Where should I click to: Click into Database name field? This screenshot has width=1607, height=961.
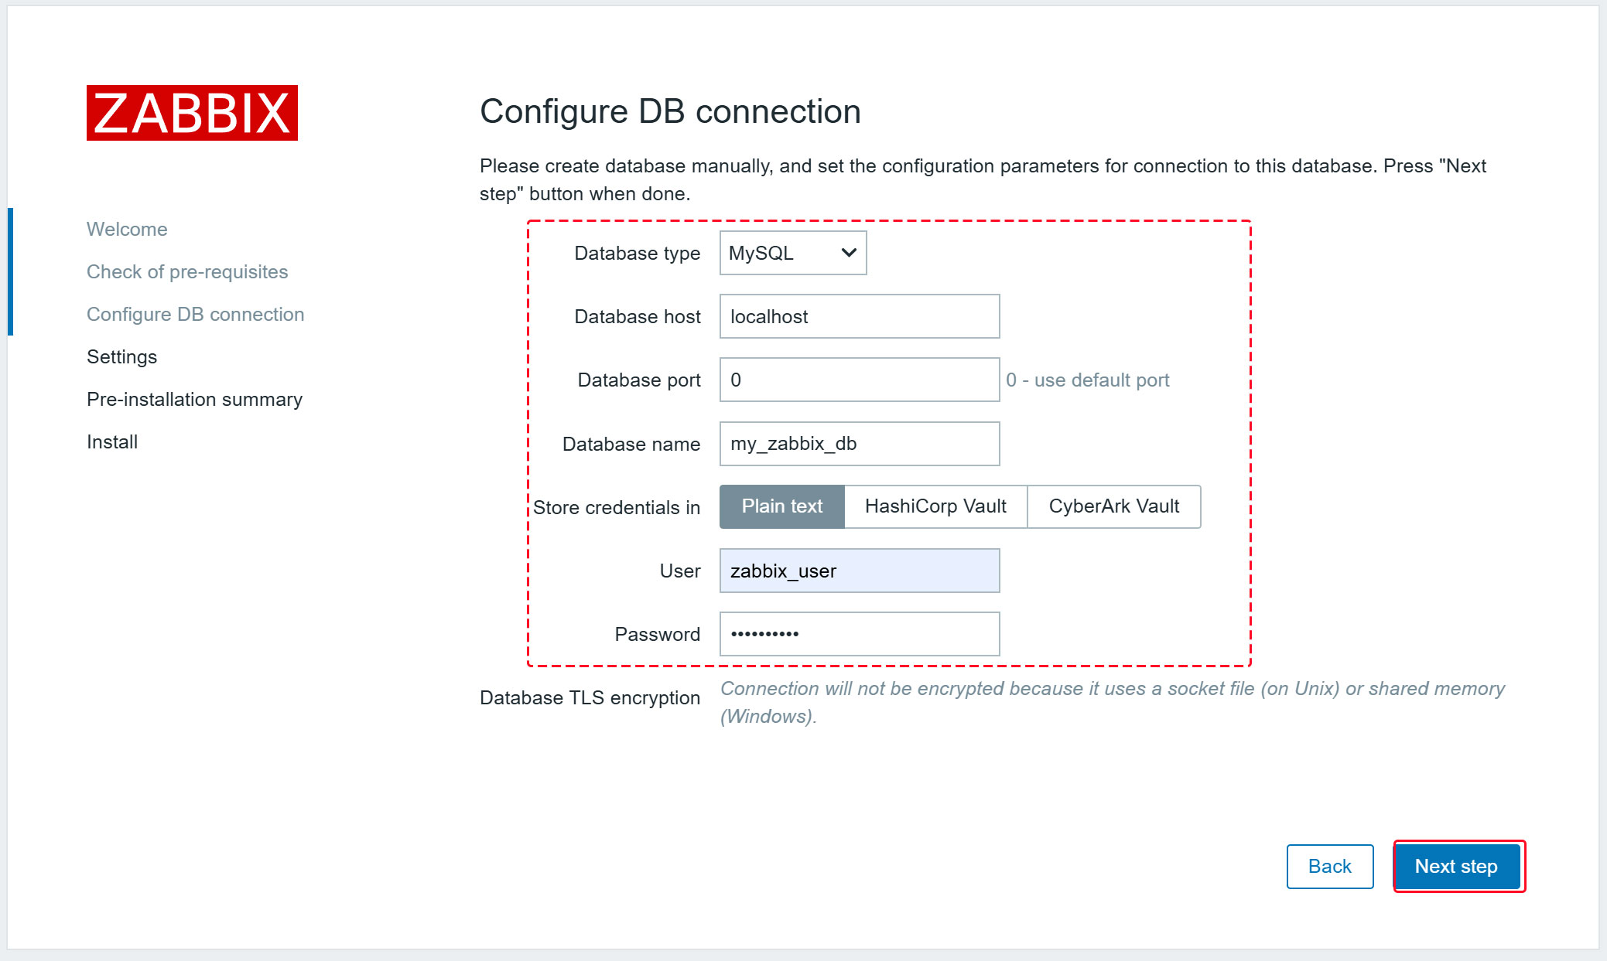coord(859,444)
